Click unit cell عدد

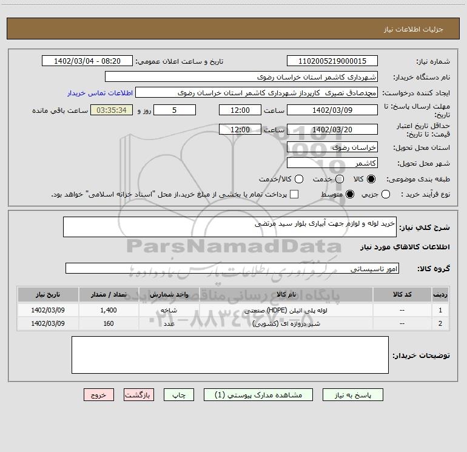[x=169, y=323]
